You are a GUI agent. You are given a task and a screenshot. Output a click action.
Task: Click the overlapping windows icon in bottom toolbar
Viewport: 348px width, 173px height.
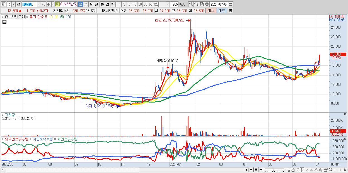point(293,170)
